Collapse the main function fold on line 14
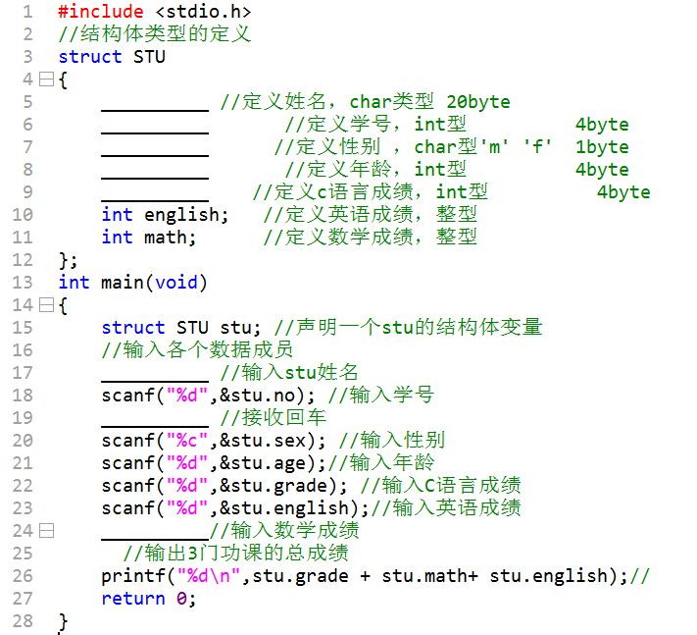 pos(46,305)
